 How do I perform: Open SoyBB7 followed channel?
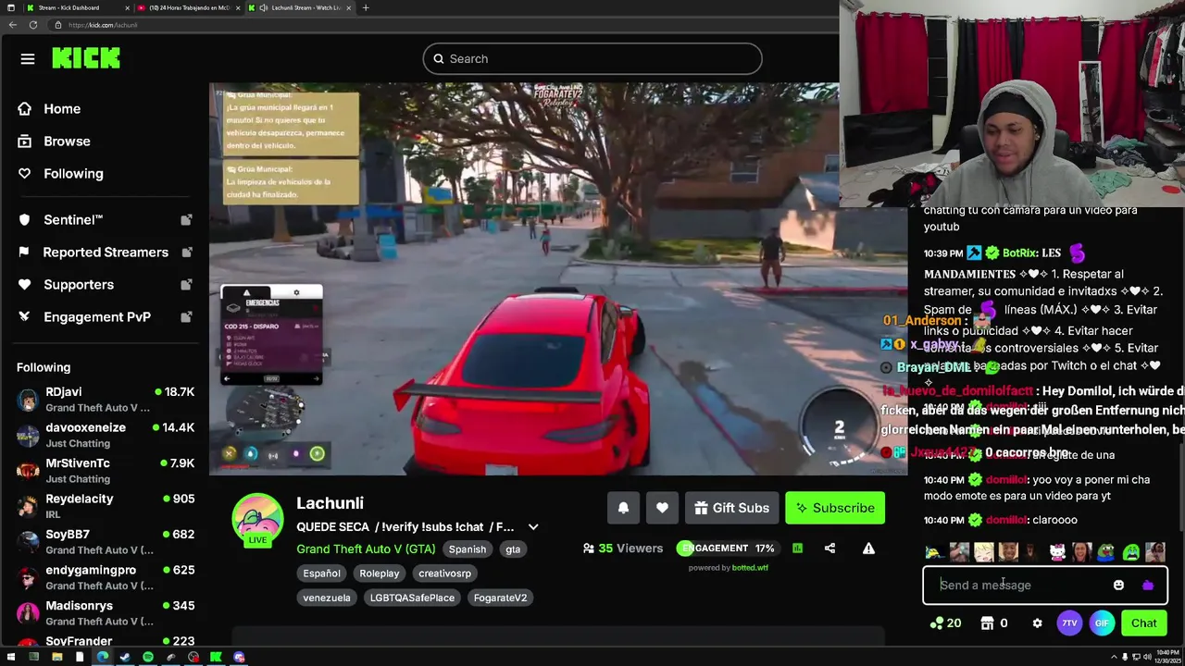pos(106,542)
